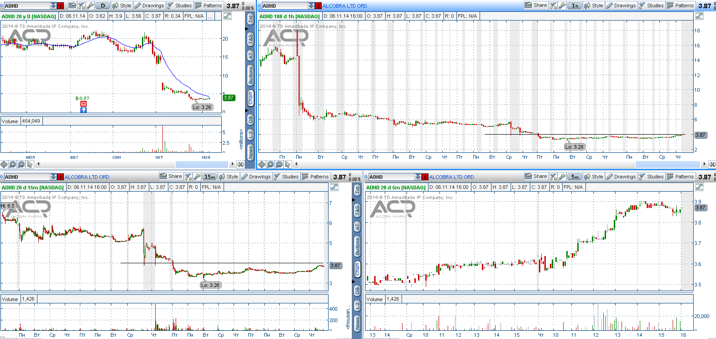Open the Patterns menu on the 5m chart

(680, 177)
